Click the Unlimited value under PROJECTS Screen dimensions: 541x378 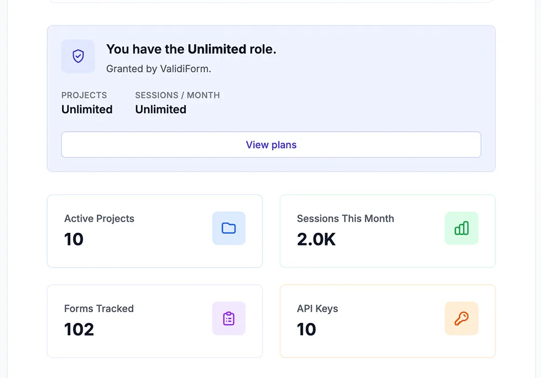[x=87, y=110]
